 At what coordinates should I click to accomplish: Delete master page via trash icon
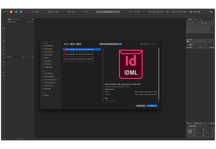coord(32,22)
